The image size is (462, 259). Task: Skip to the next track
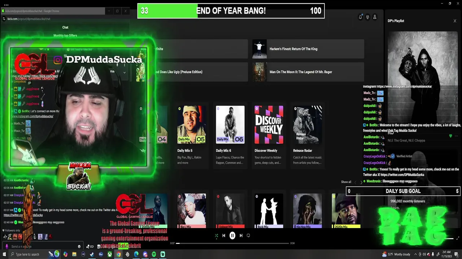(241, 236)
